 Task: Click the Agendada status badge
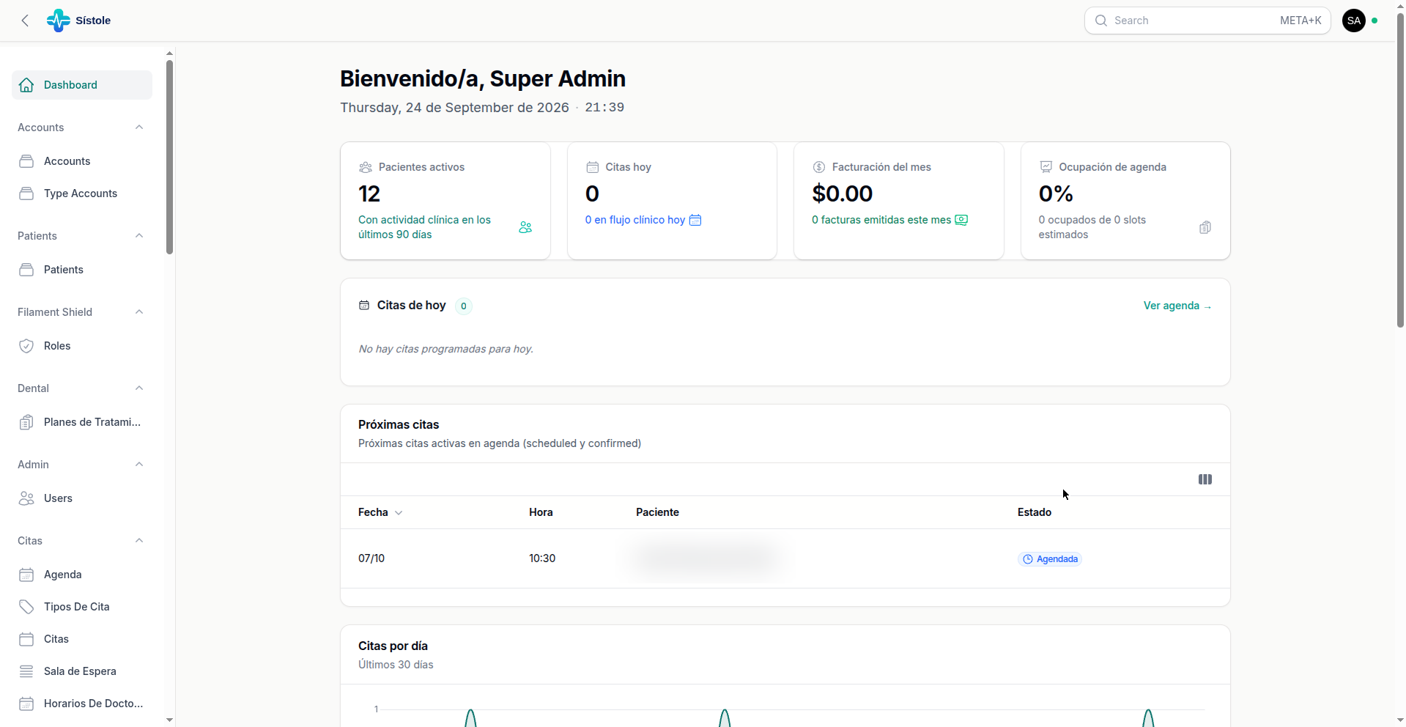(1050, 559)
